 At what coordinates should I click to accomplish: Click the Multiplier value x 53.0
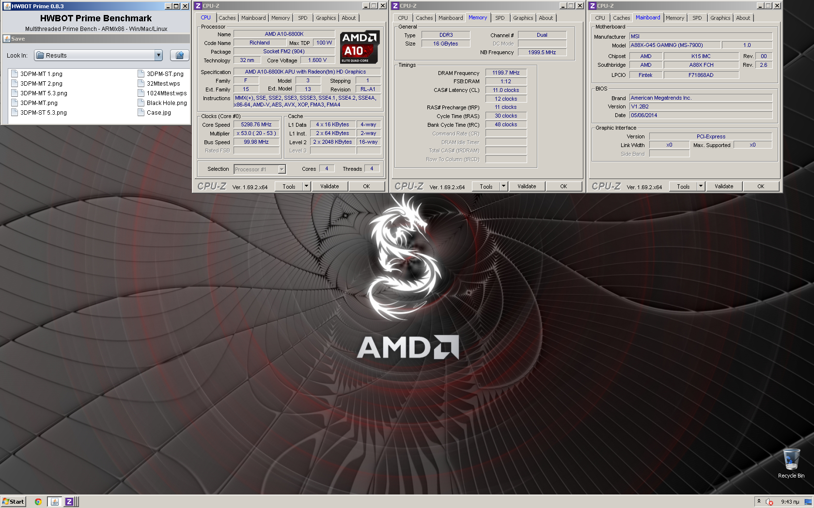256,133
